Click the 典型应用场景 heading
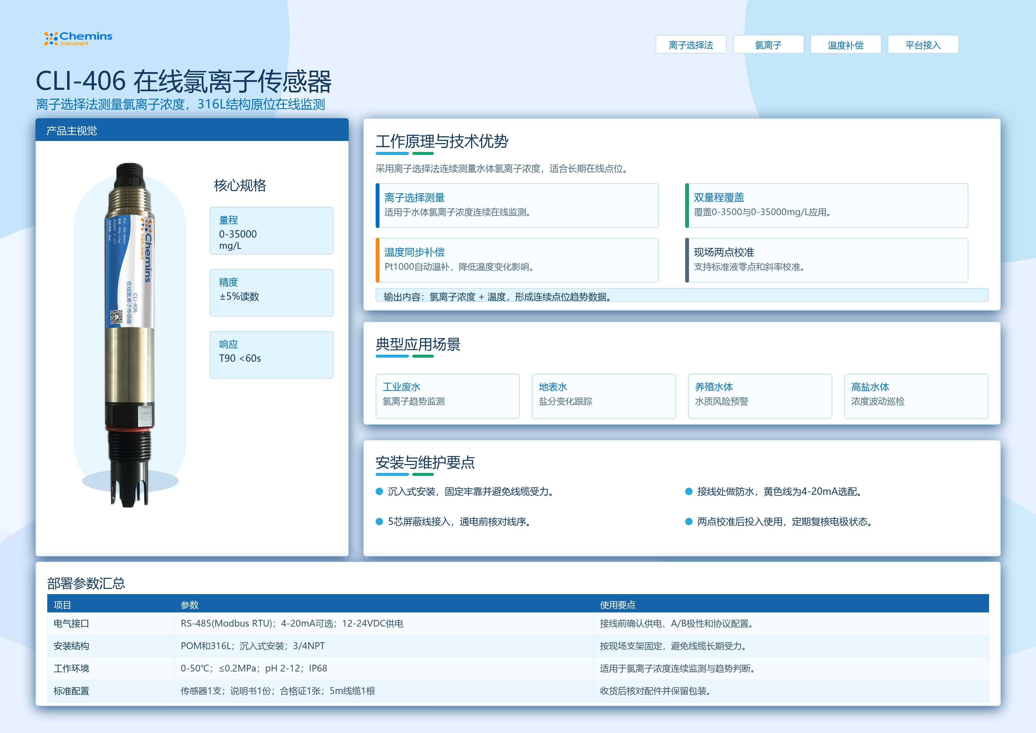 click(418, 344)
